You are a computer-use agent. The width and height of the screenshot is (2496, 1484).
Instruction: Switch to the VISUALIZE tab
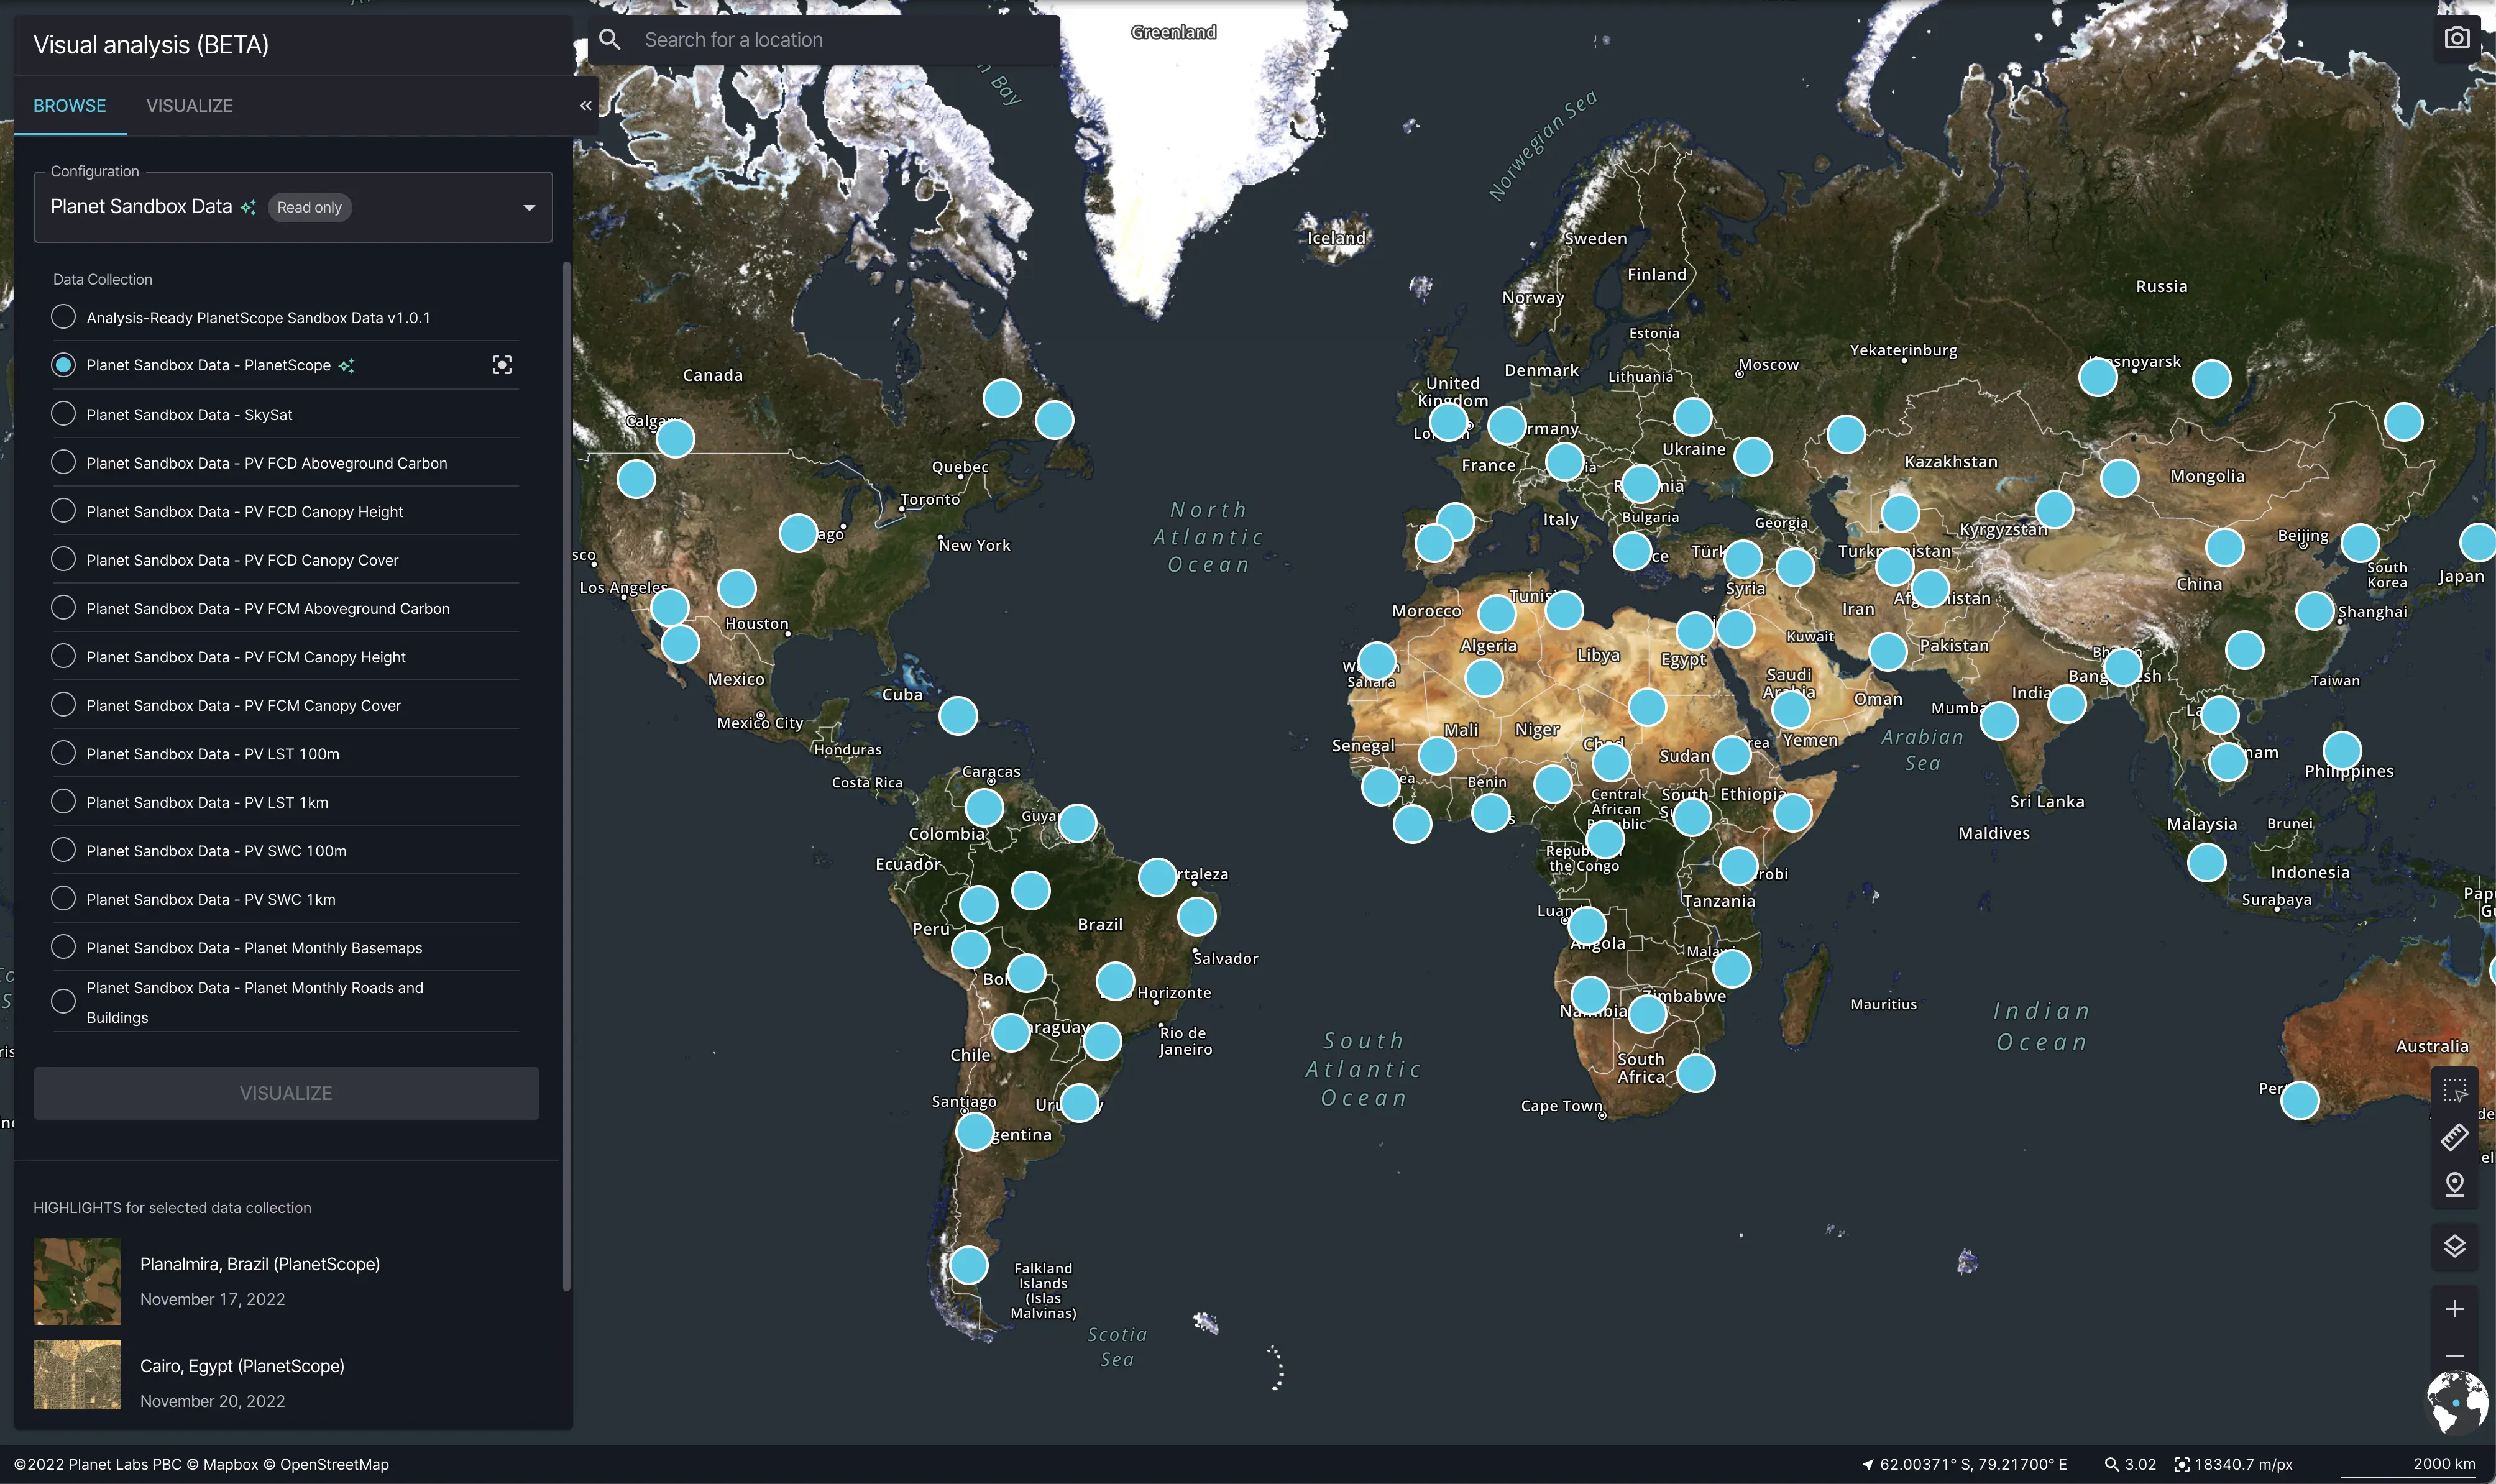189,105
